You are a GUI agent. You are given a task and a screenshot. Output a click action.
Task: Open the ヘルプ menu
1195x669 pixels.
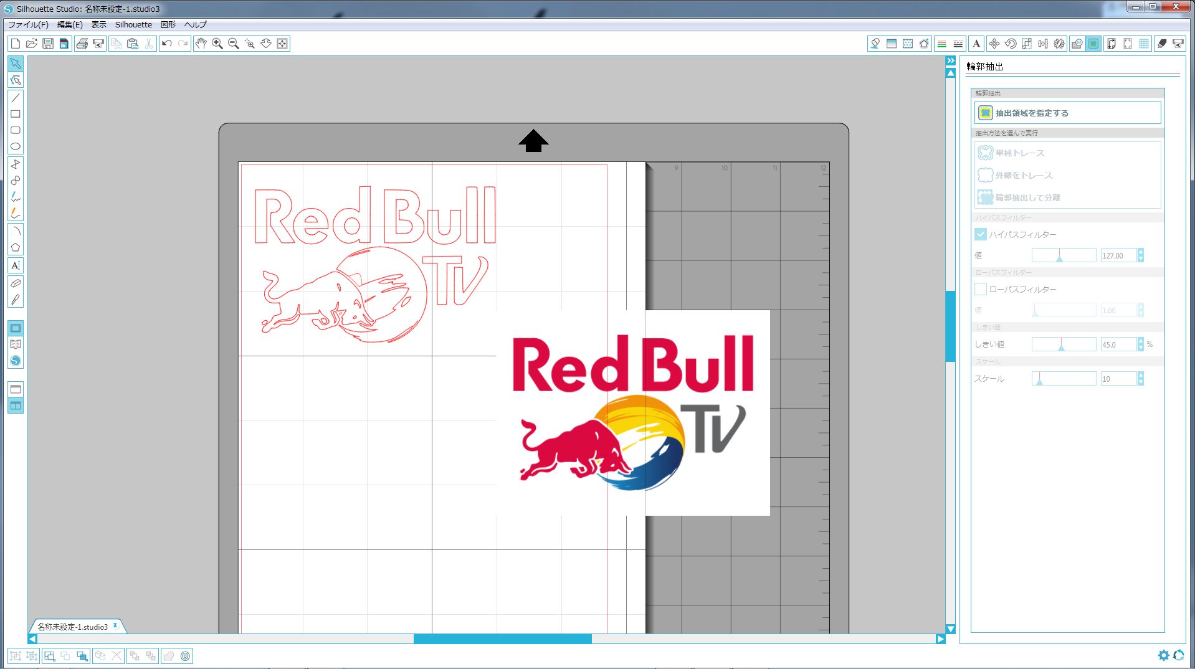pyautogui.click(x=195, y=25)
